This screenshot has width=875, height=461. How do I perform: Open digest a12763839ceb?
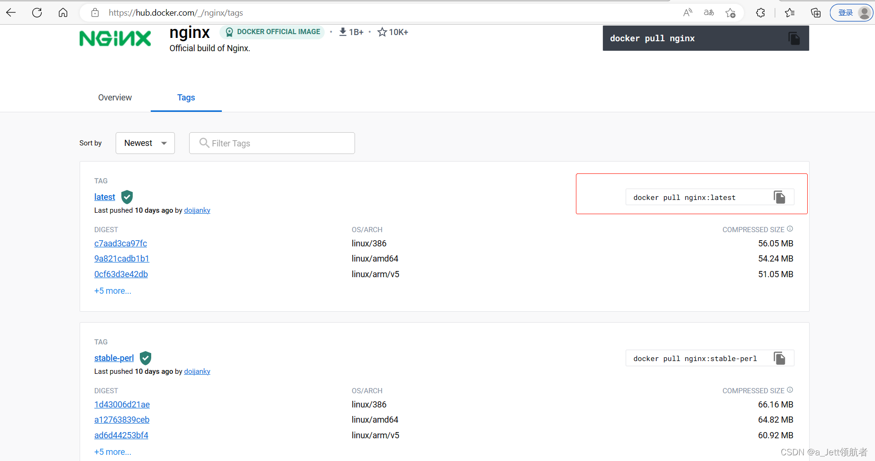tap(122, 420)
